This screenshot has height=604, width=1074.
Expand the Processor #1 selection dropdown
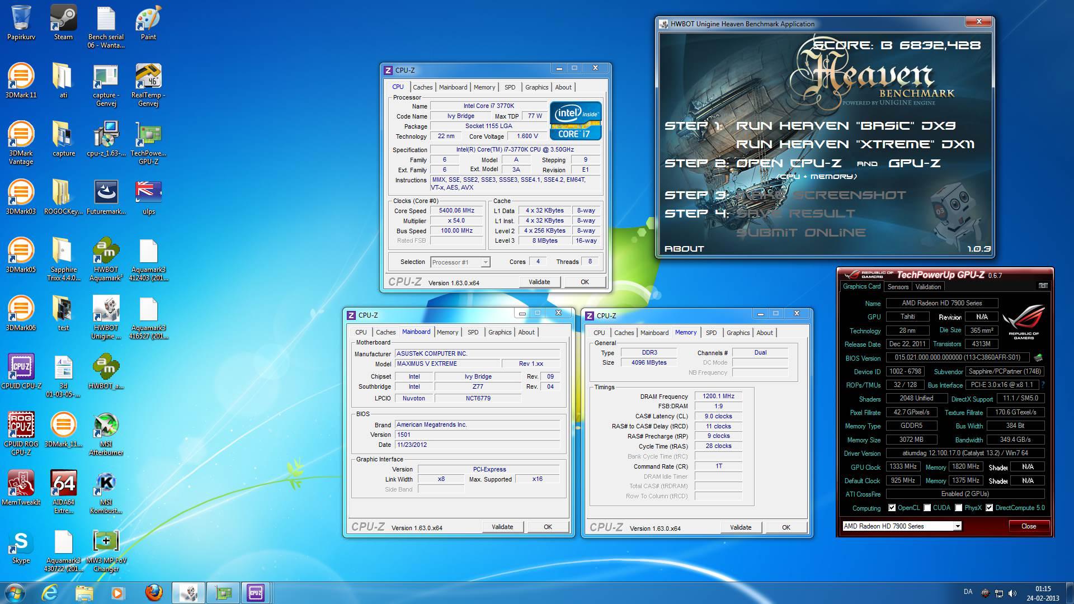tap(486, 262)
